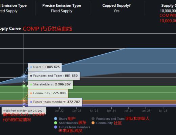Toggle Future team members legend entry
This screenshot has height=135, width=176.
(72, 127)
